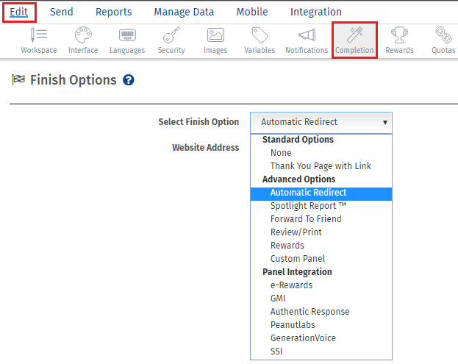Pick the Custom Panel finish option
The width and height of the screenshot is (458, 364).
coord(298,259)
